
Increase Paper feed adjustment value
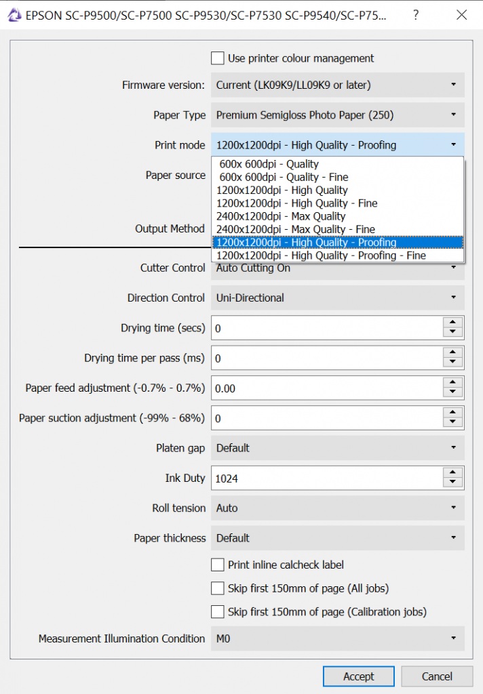pos(452,382)
